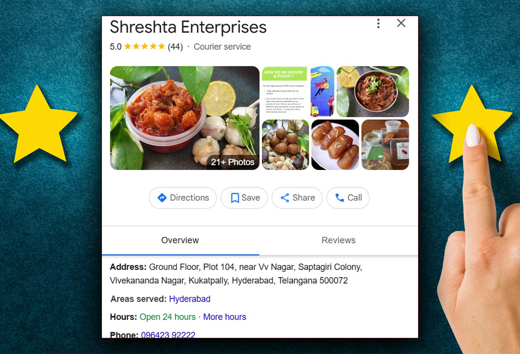Open the Hyderabad areas served link
This screenshot has height=354, width=520.
click(x=190, y=299)
